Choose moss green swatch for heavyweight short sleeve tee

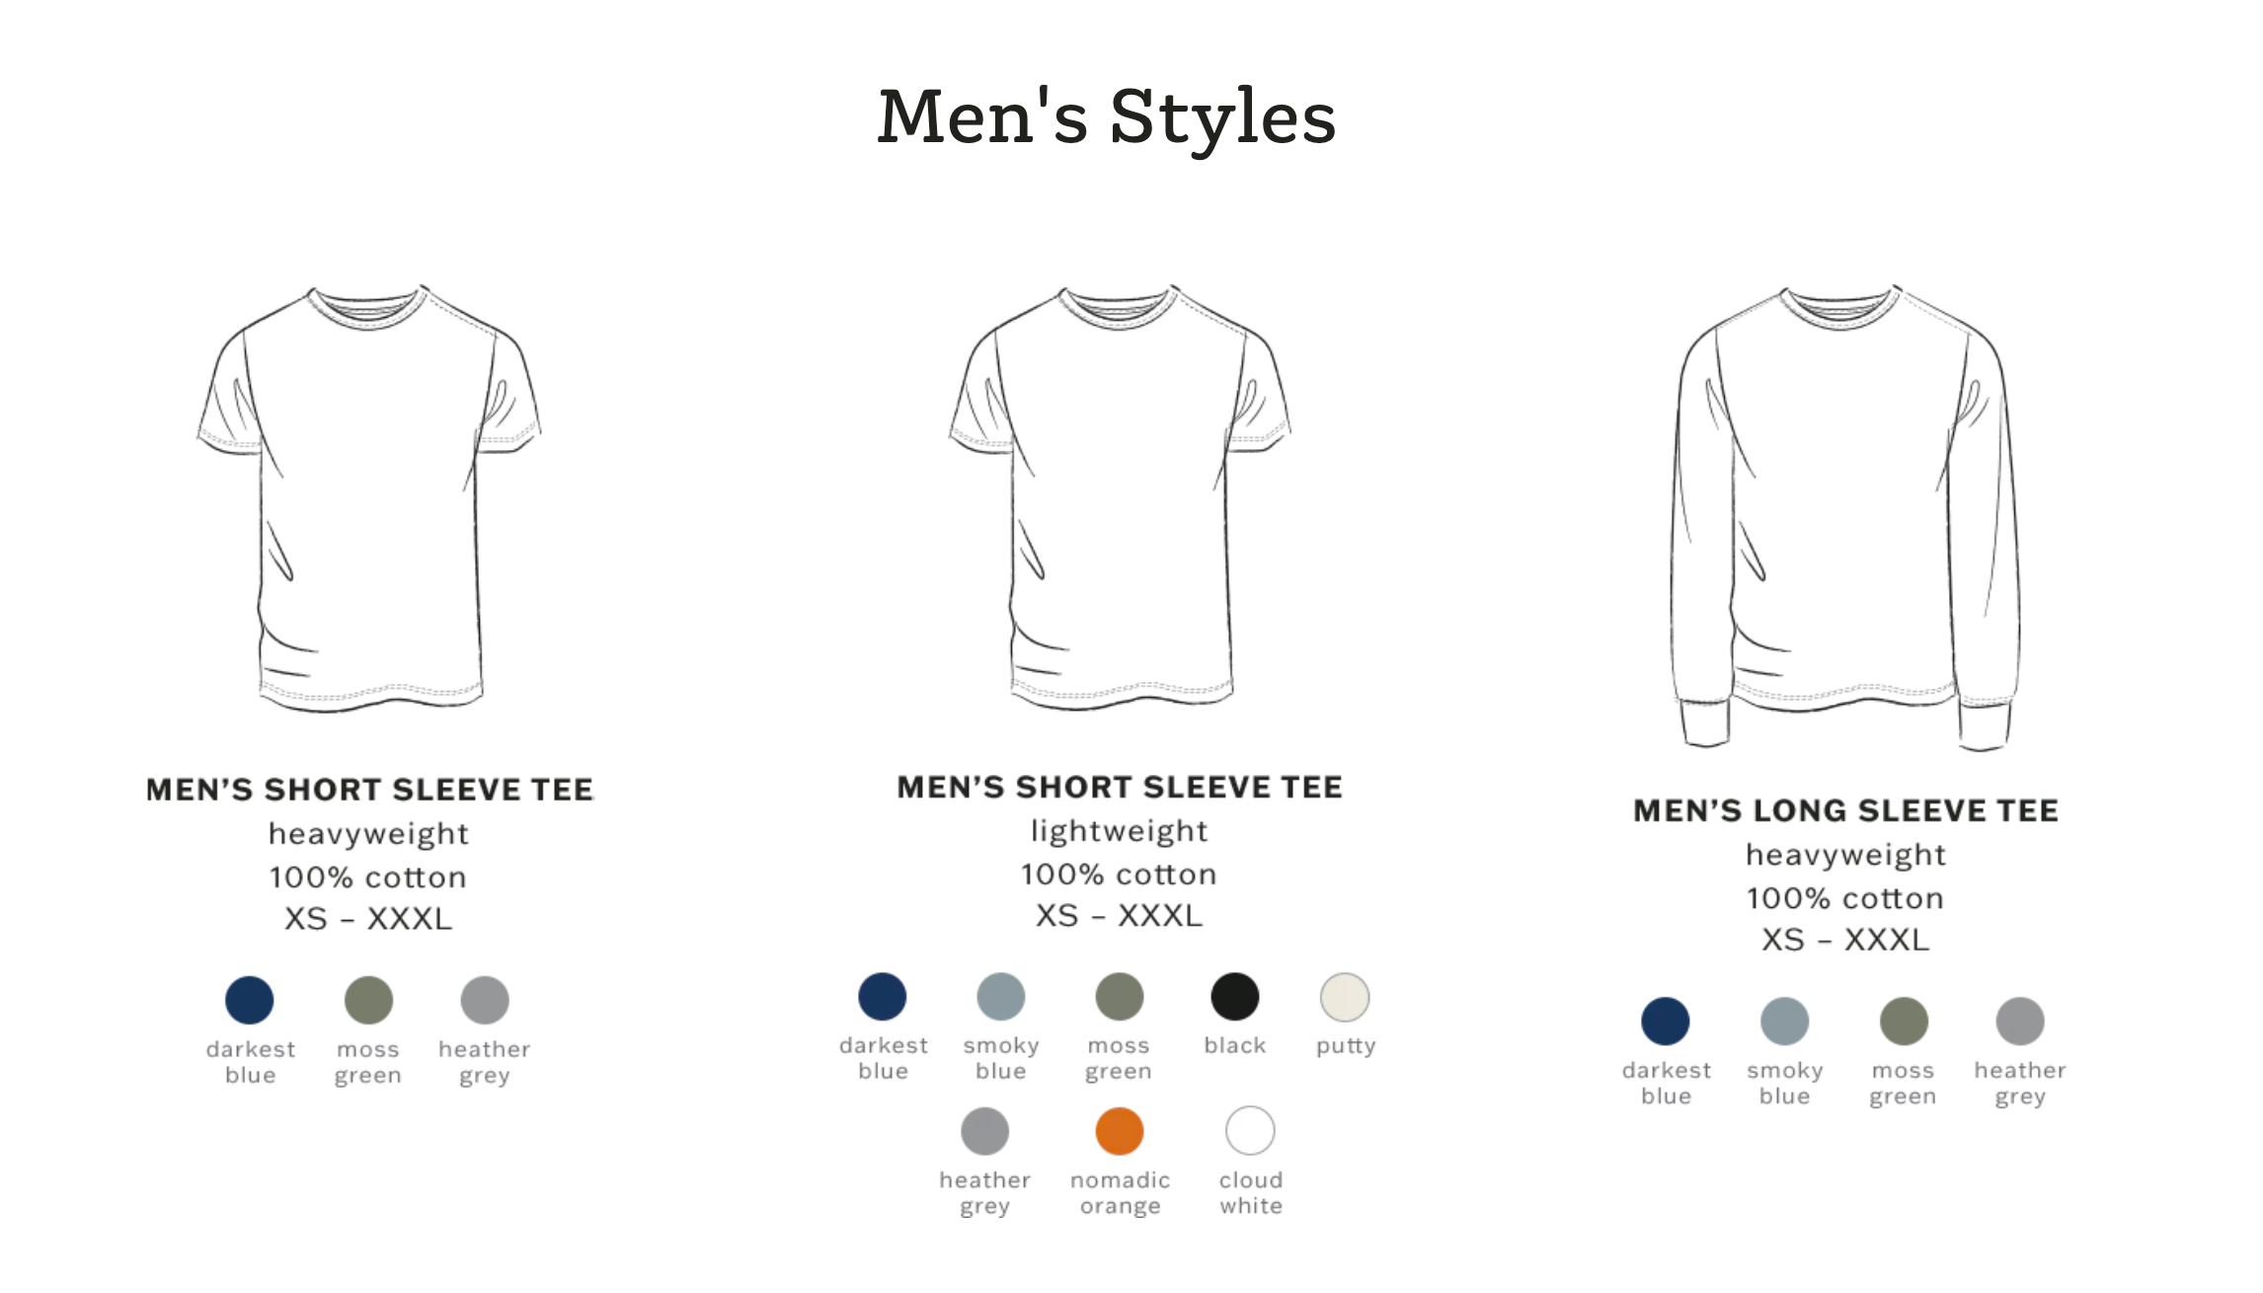pos(368,1000)
